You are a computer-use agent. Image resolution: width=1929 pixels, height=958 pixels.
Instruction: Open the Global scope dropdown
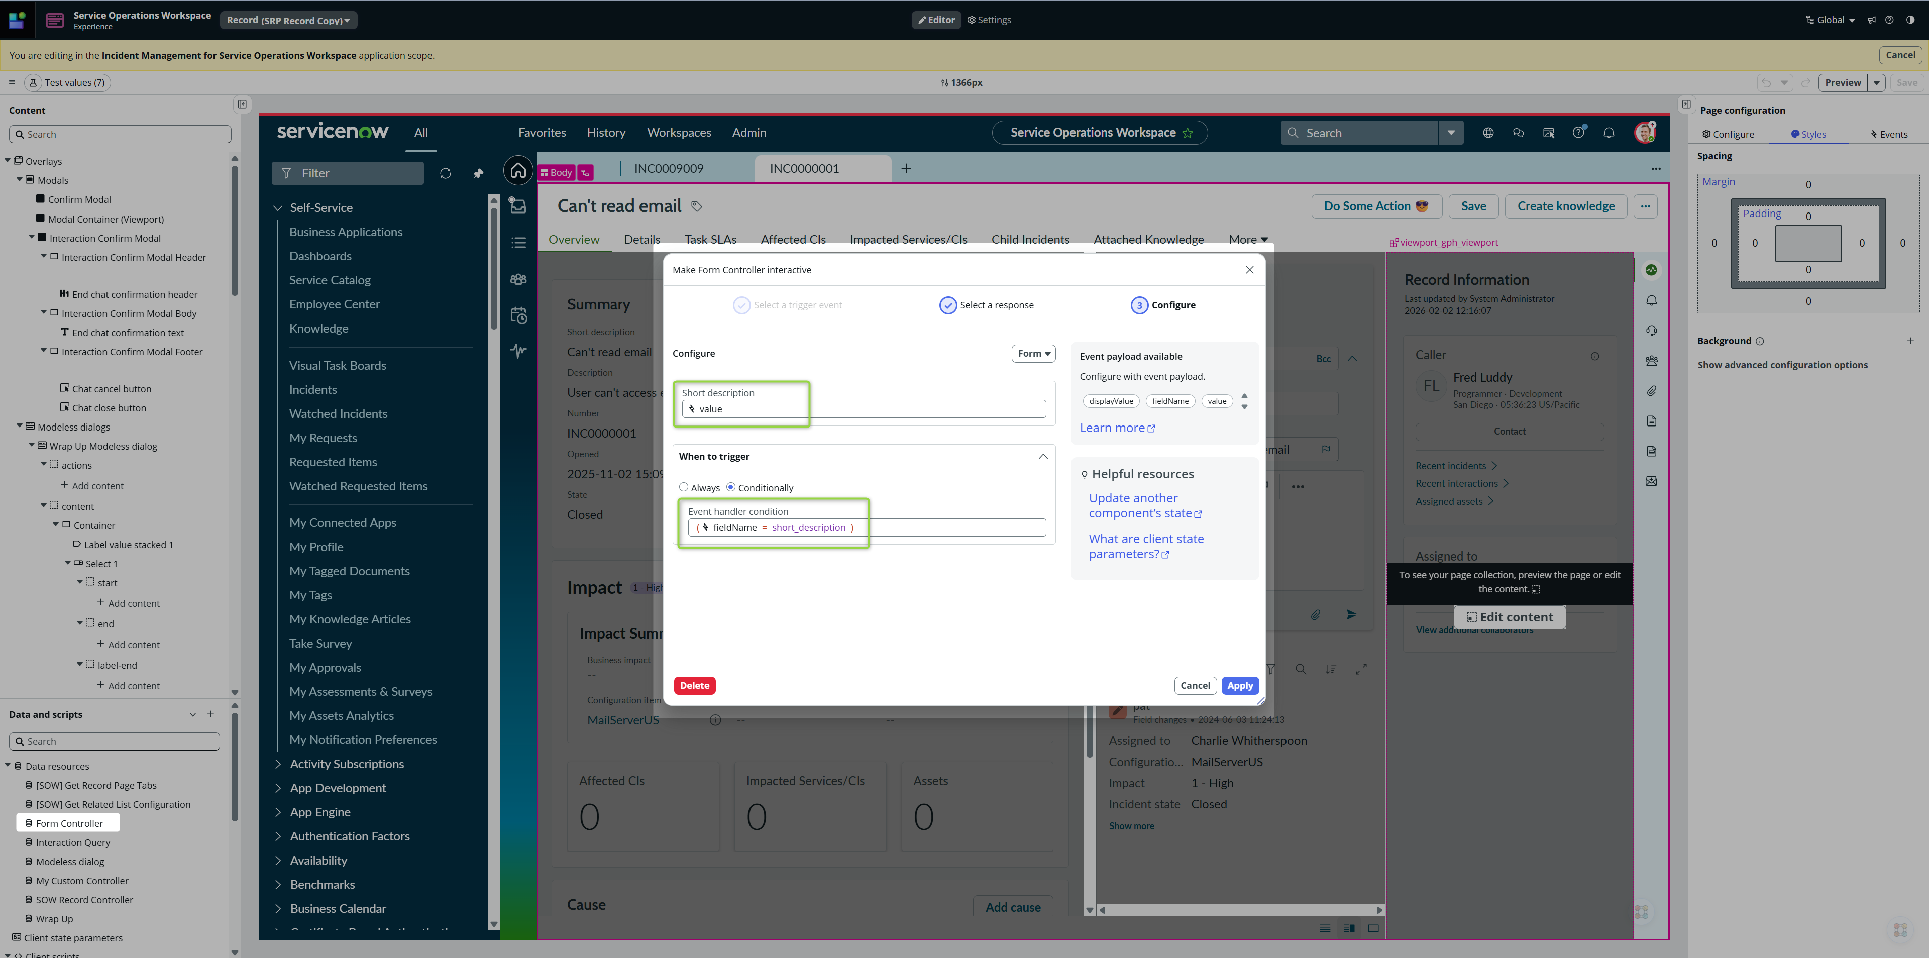(x=1830, y=20)
